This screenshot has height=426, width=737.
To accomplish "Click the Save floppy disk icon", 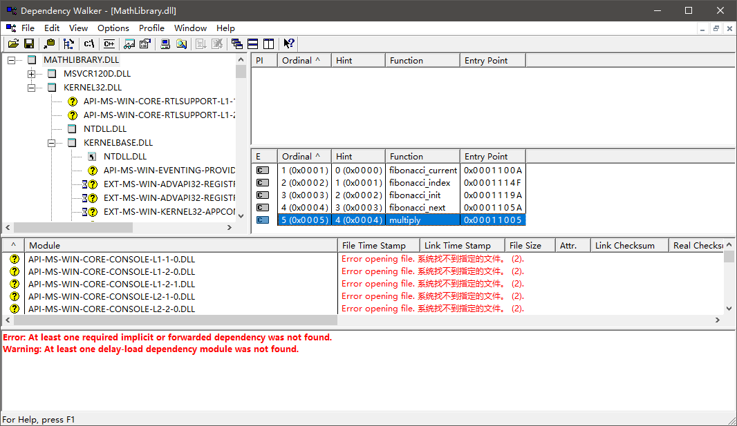I will [29, 44].
